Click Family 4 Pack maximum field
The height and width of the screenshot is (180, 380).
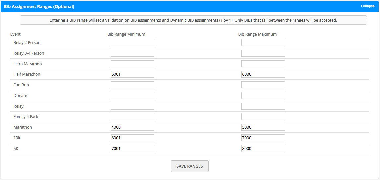pos(263,116)
